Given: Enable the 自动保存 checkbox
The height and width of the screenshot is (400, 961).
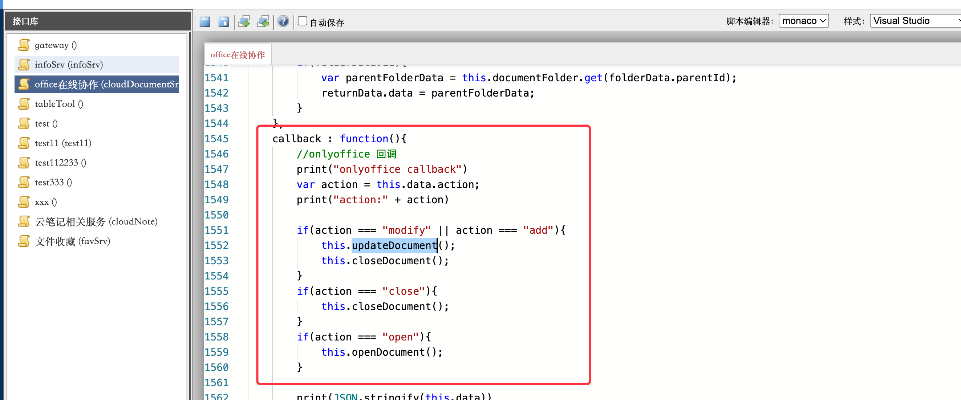Looking at the screenshot, I should click(x=303, y=21).
